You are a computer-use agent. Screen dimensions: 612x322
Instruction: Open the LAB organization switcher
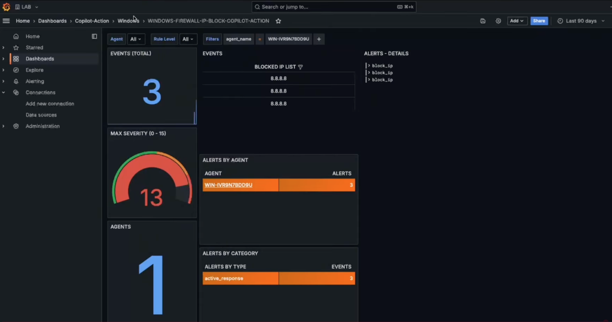pyautogui.click(x=26, y=7)
